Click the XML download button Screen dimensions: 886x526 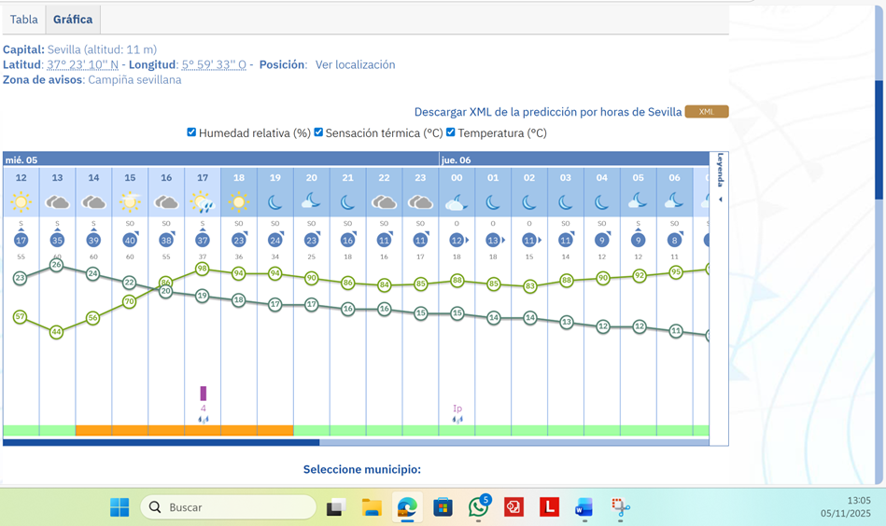pos(707,112)
